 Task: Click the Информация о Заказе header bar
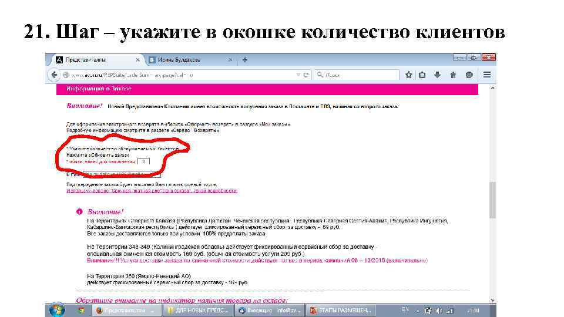click(x=267, y=89)
